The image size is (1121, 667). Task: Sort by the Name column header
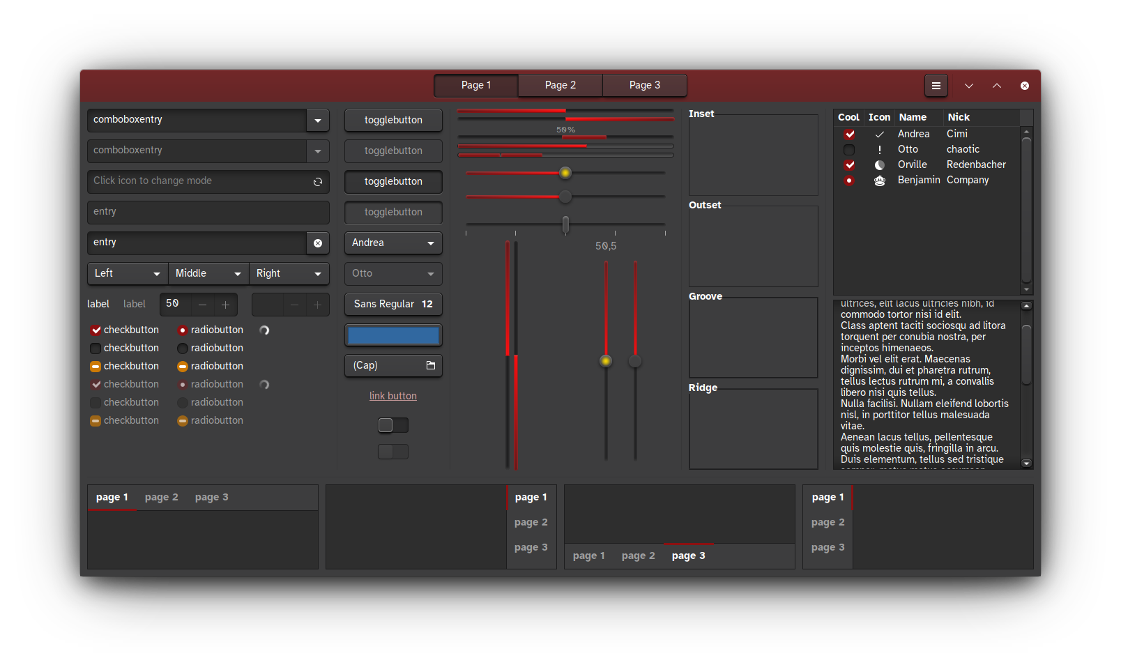click(x=919, y=118)
